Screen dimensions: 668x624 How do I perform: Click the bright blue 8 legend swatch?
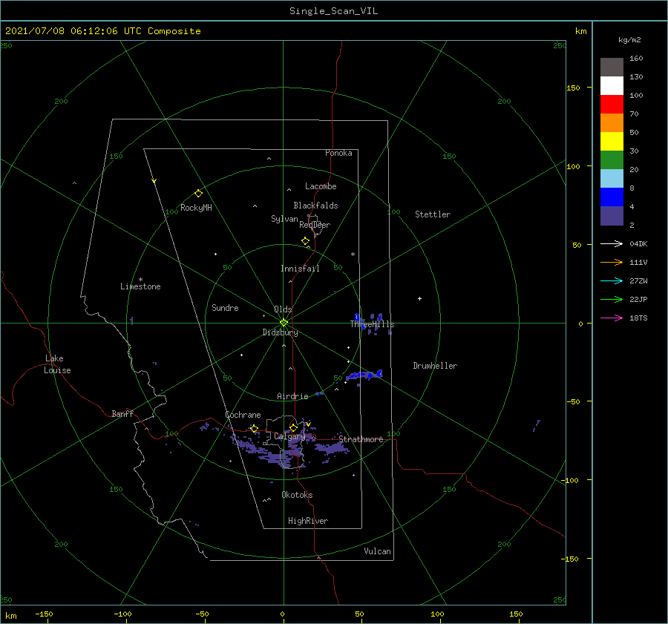point(612,197)
